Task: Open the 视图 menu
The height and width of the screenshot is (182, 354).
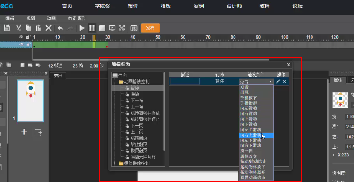Action: coord(31,19)
